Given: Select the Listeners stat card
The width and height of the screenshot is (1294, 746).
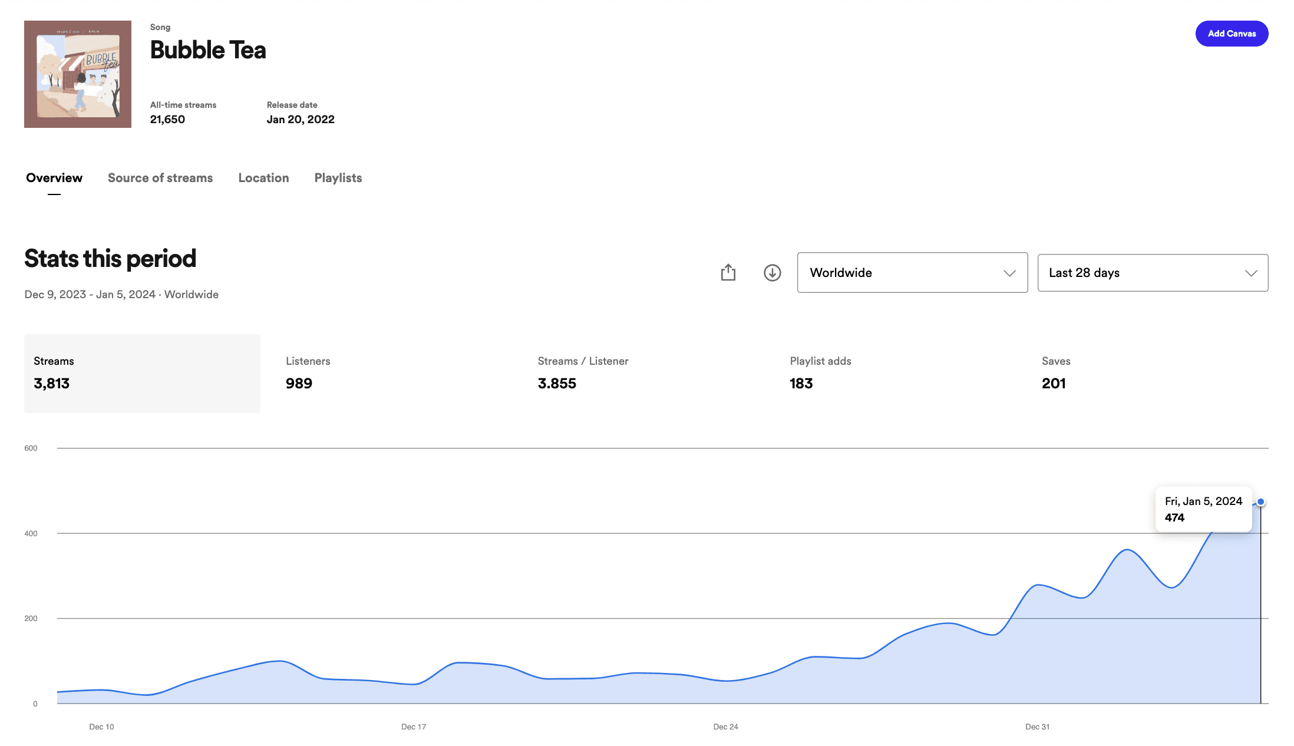Looking at the screenshot, I should click(308, 373).
